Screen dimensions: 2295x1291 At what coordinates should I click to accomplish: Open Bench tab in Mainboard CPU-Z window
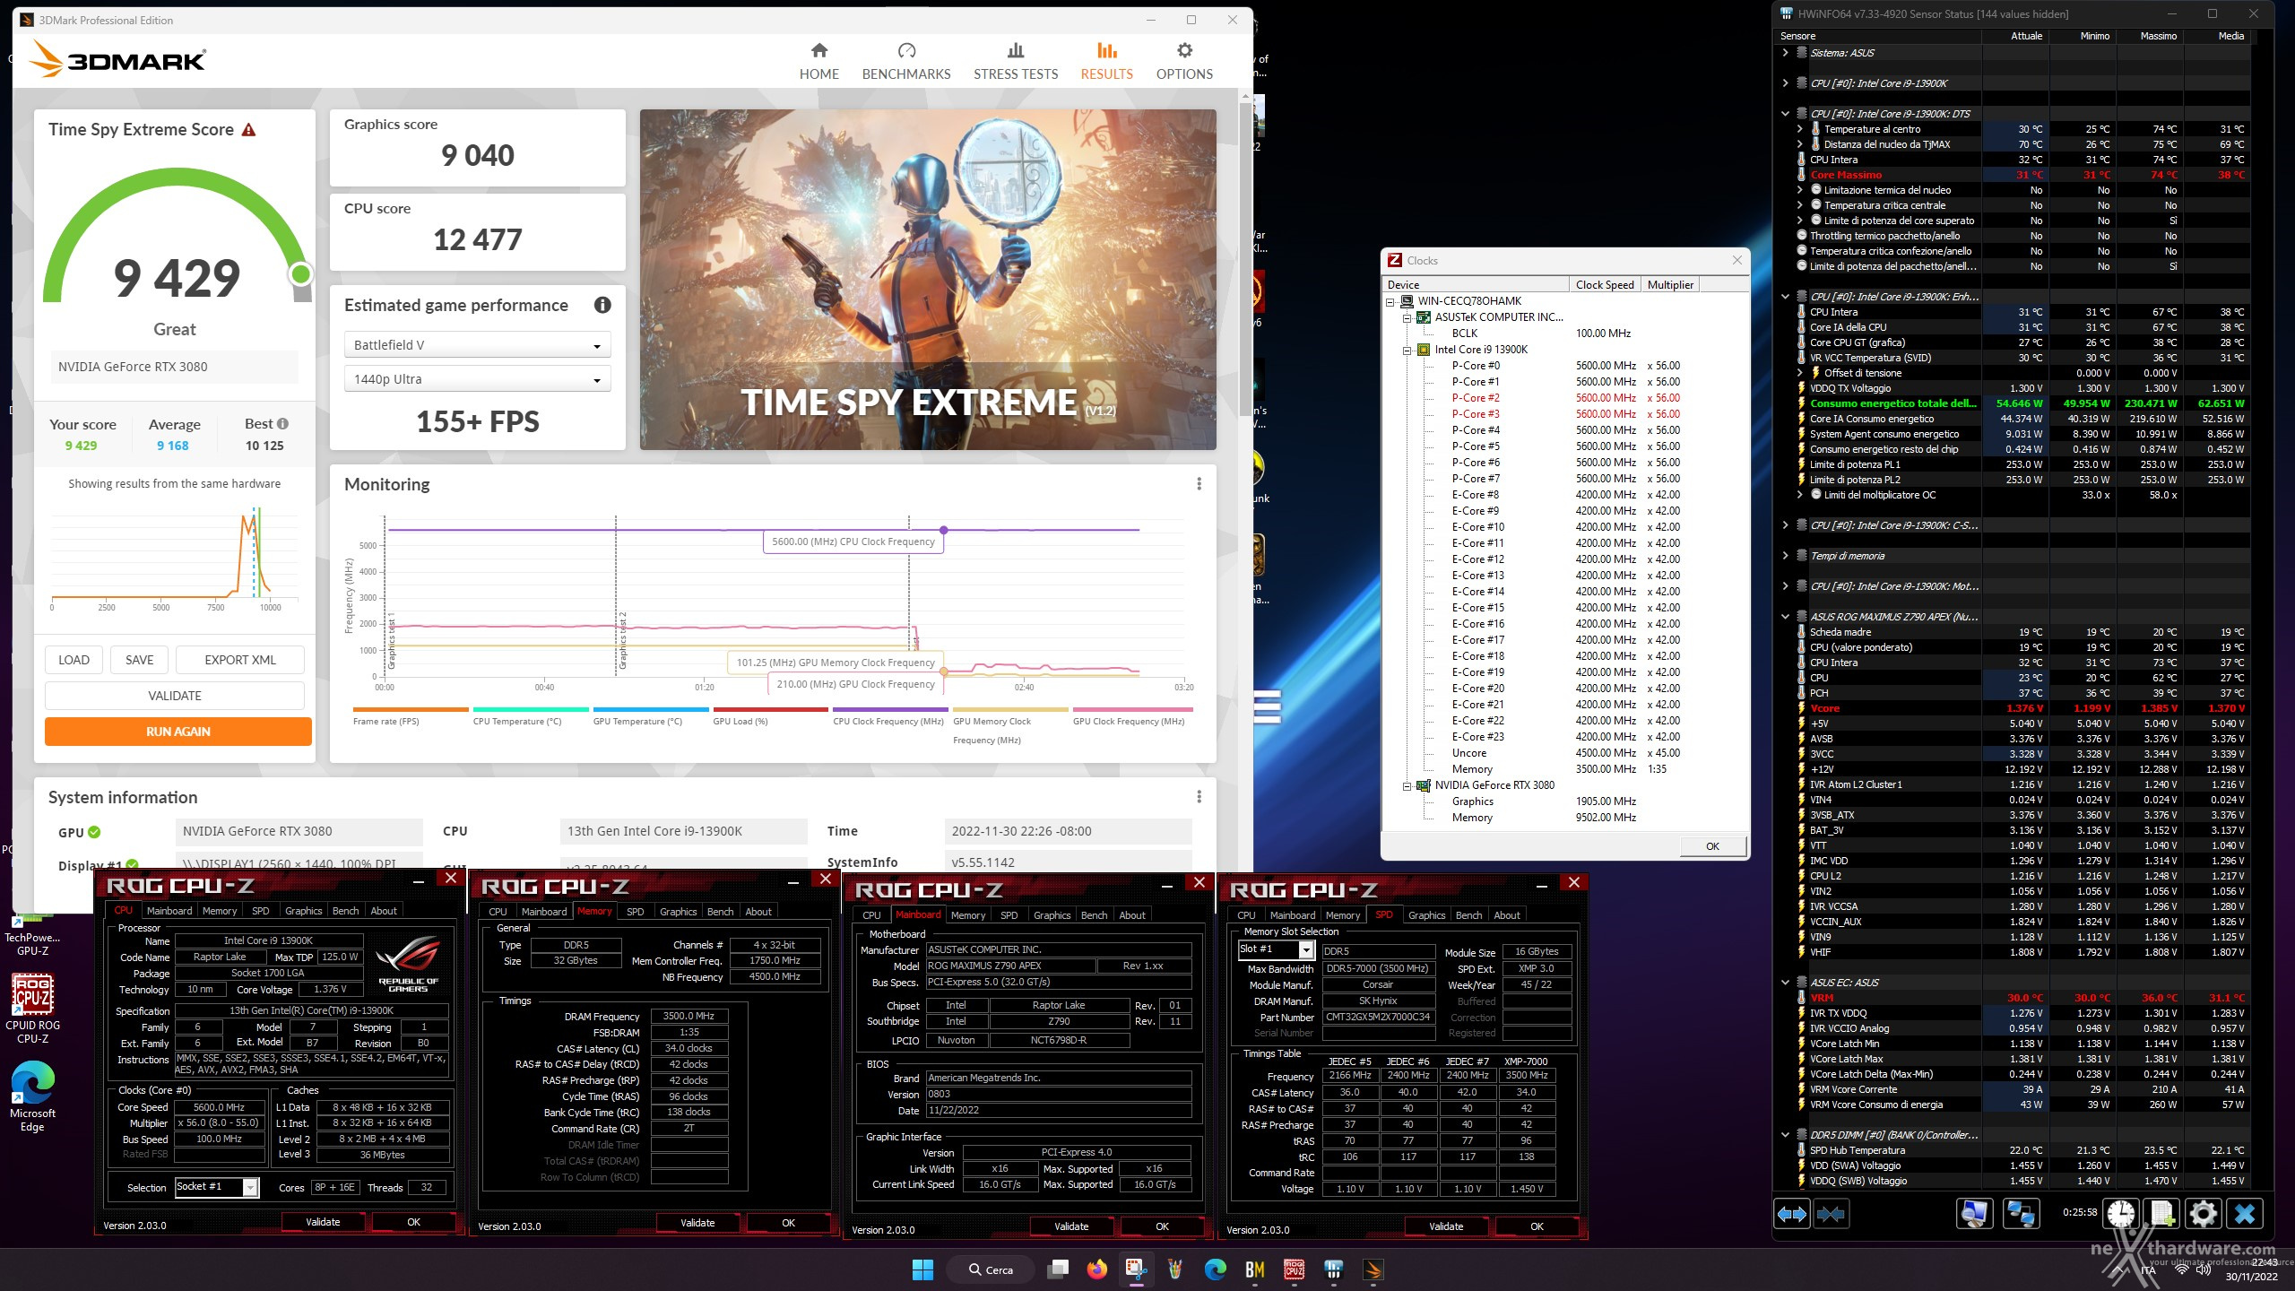pos(1094,915)
